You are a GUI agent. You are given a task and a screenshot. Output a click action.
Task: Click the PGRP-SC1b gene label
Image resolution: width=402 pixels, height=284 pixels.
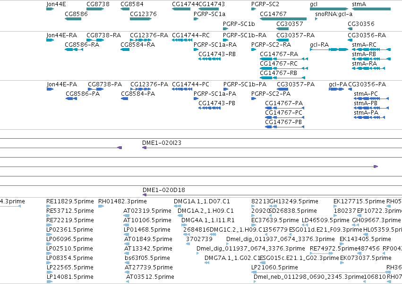click(239, 24)
